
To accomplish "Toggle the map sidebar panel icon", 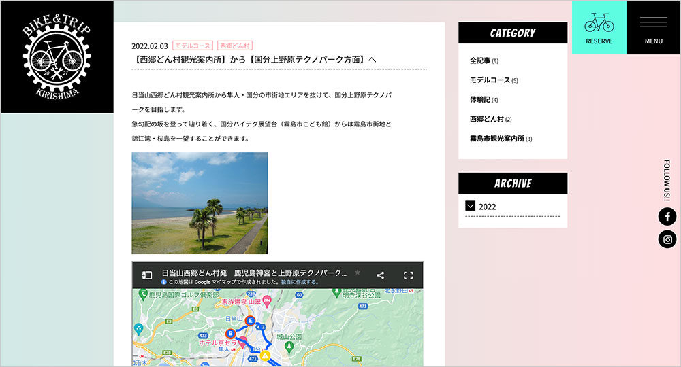I will [x=146, y=275].
